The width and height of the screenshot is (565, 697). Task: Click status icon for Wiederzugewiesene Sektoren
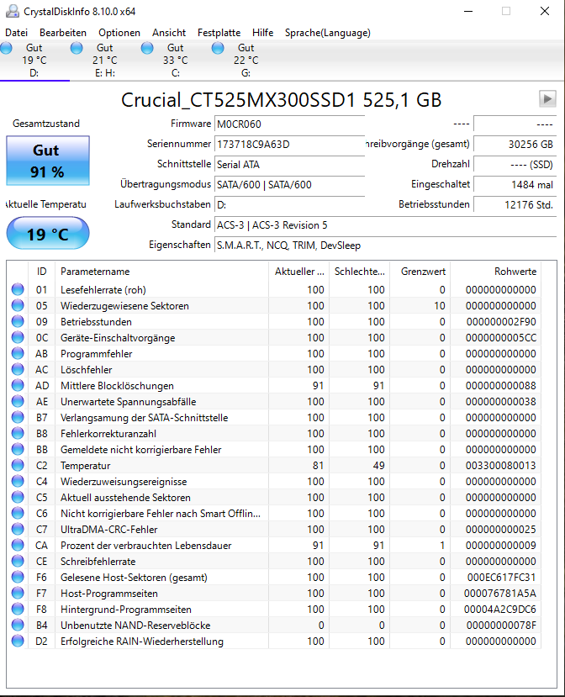18,305
